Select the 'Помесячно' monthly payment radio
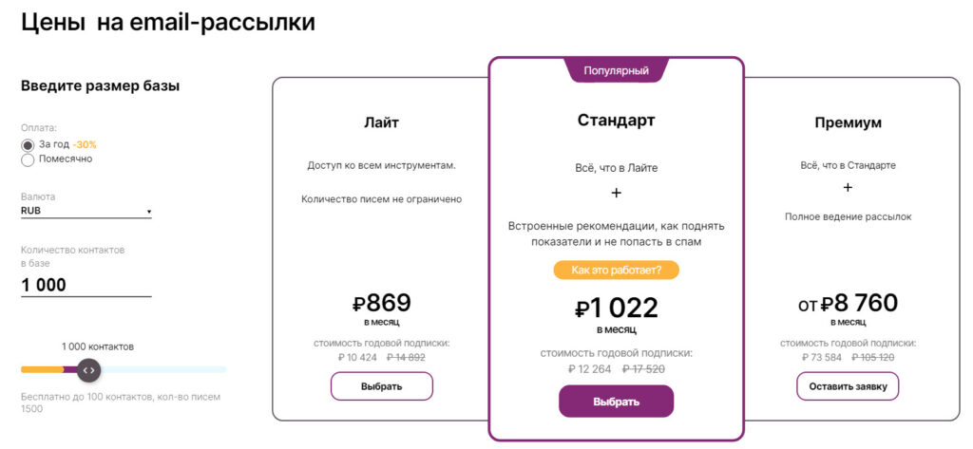Viewport: 973px width, 449px height. click(28, 159)
